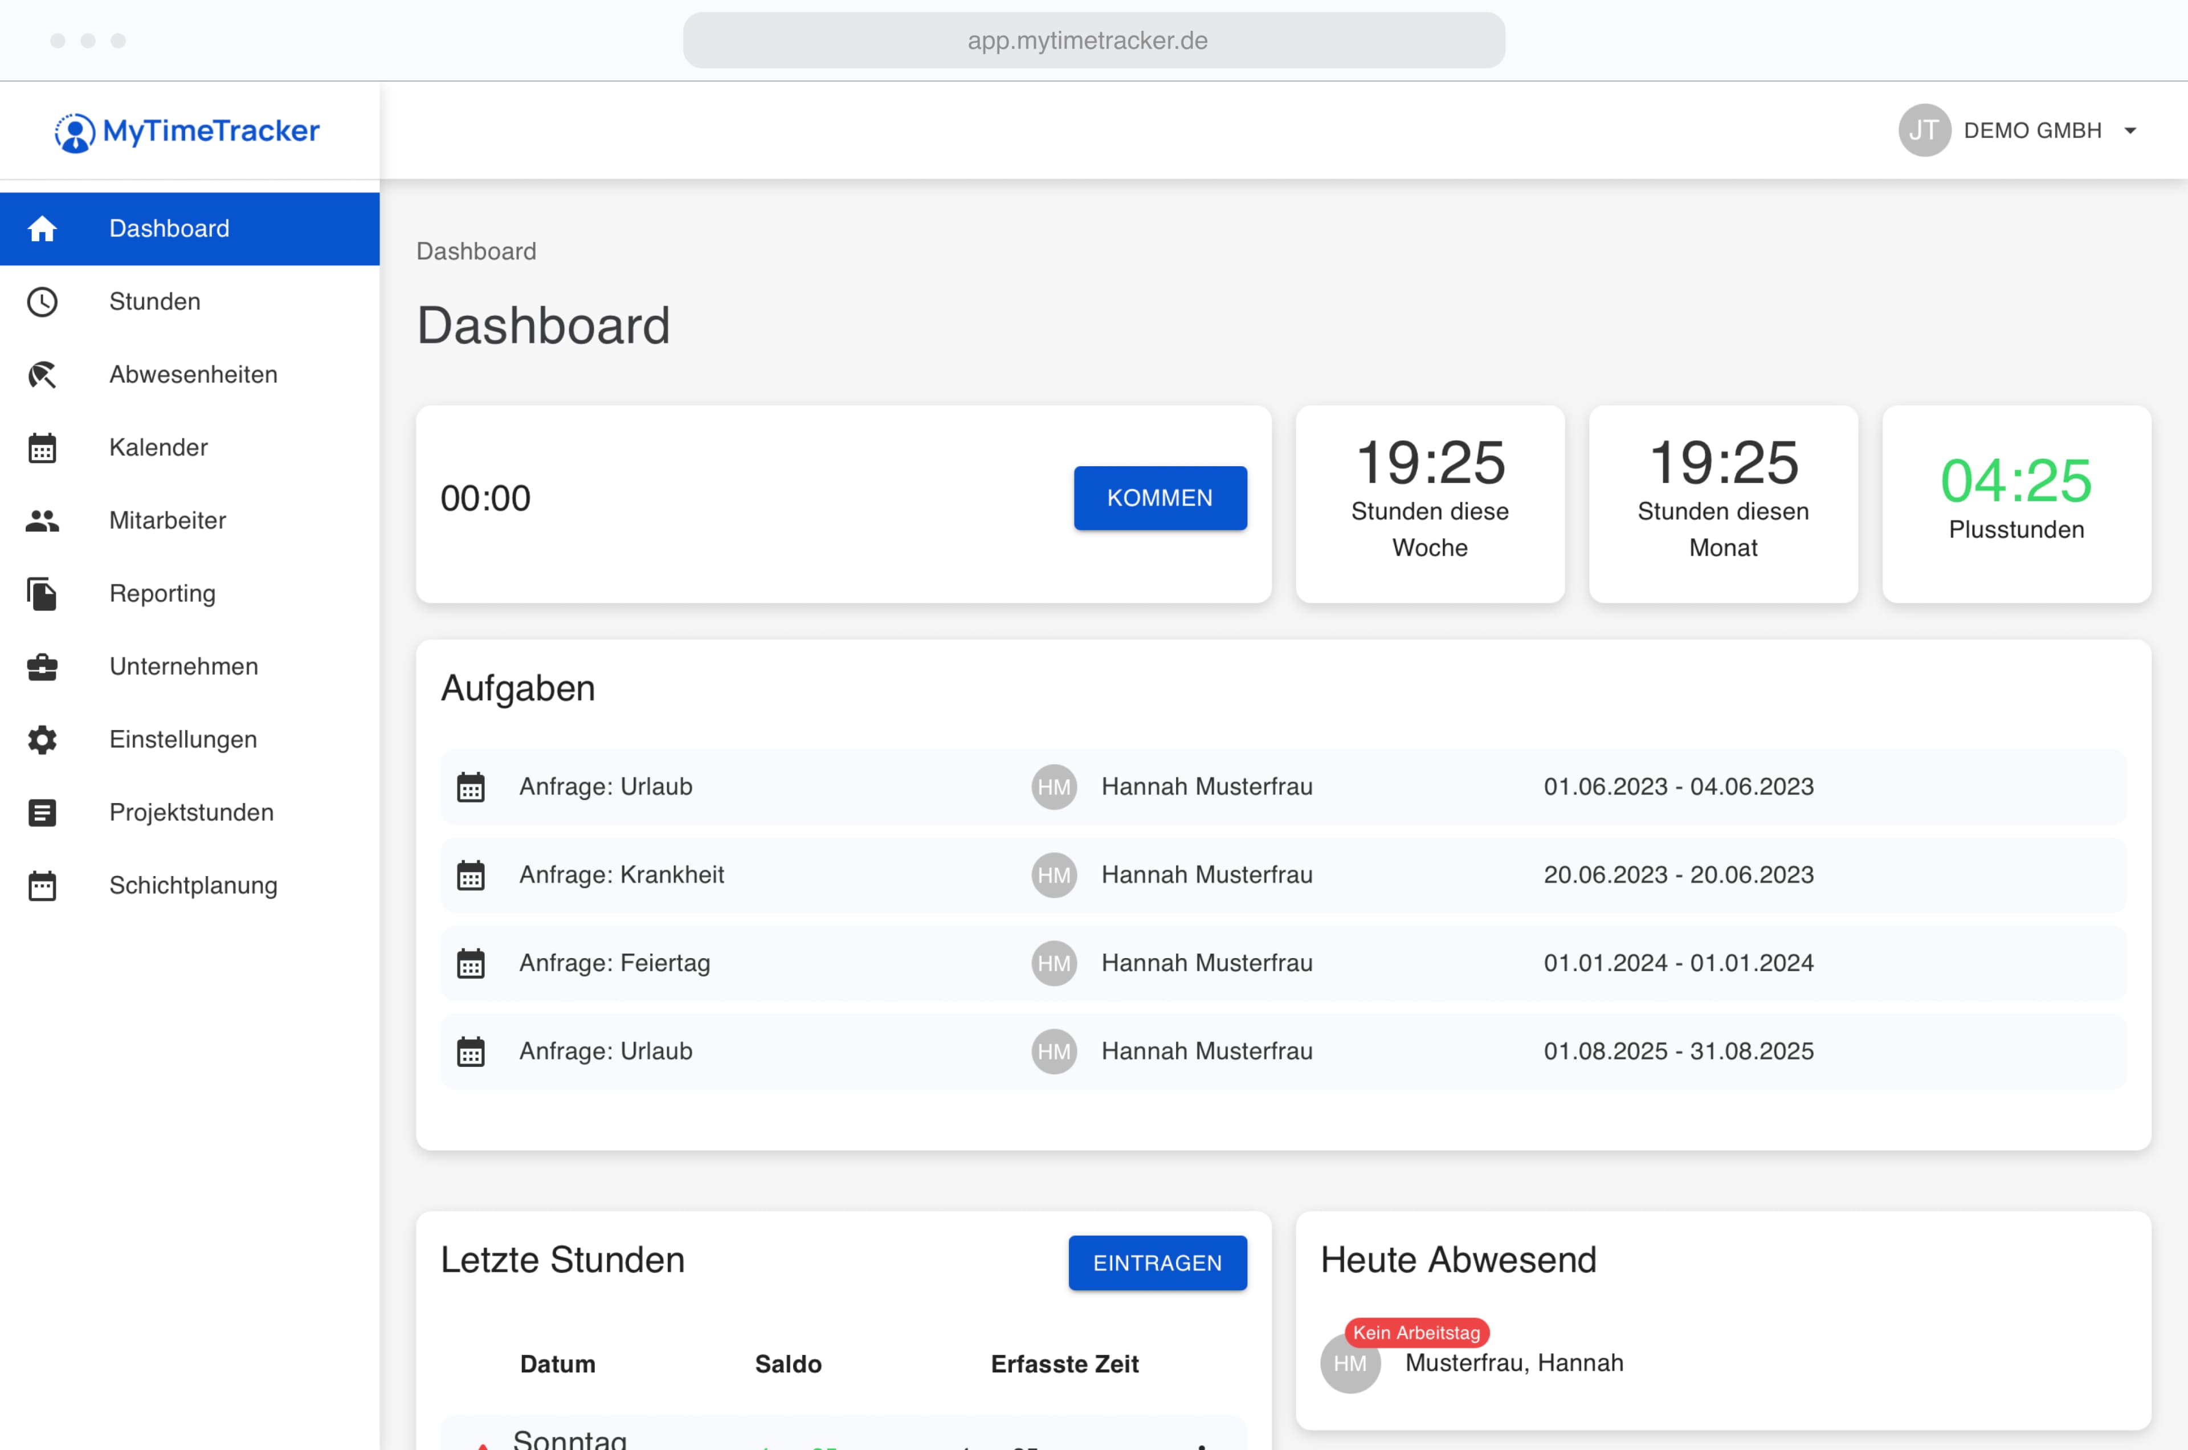Viewport: 2188px width, 1450px height.
Task: Select the Reporting document icon
Action: click(43, 594)
